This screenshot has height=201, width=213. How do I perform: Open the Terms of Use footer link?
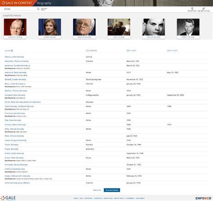108,198
